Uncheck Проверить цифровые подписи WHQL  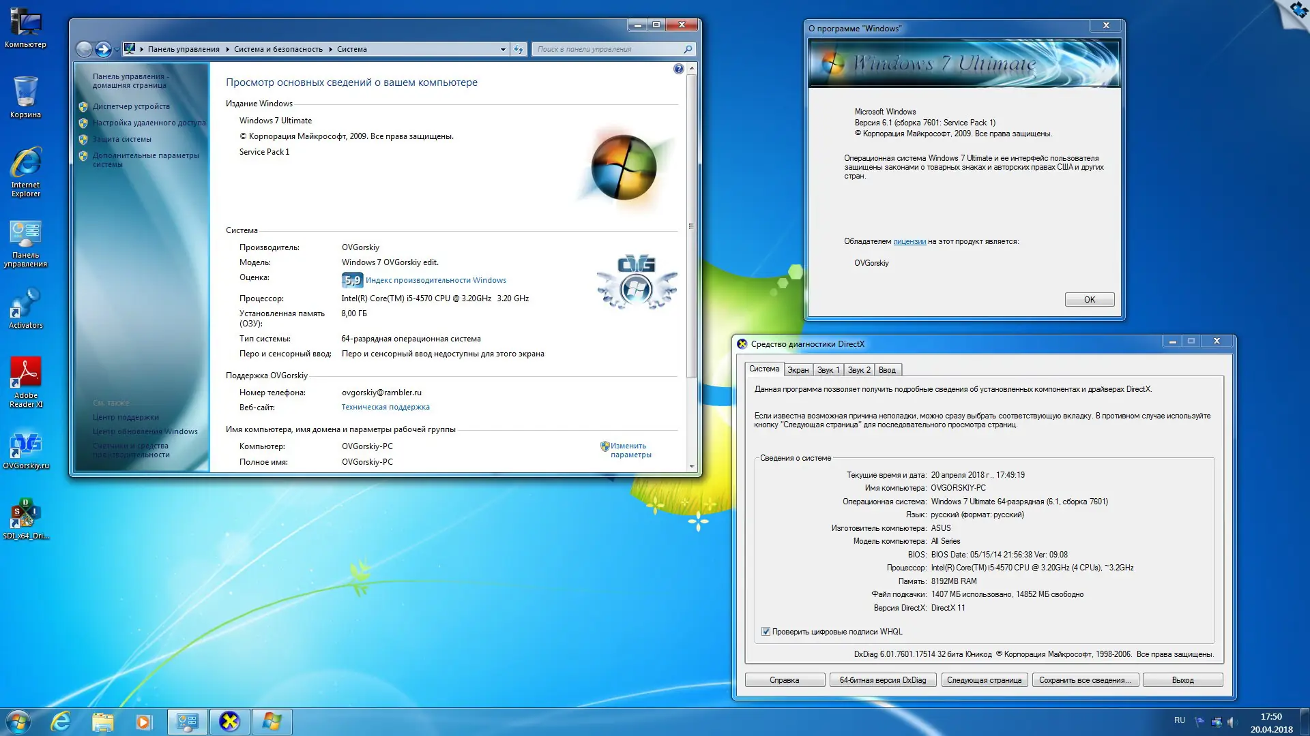tap(766, 631)
